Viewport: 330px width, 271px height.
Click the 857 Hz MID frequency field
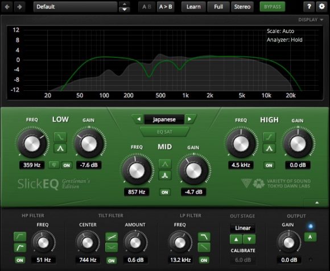[137, 192]
